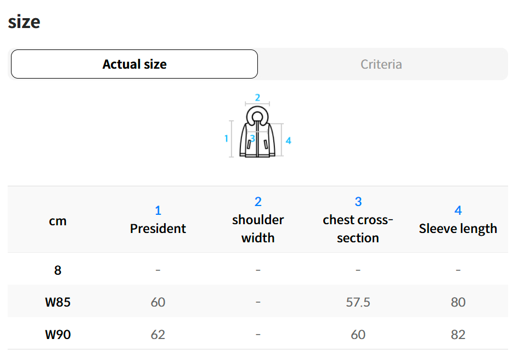Select the size 8 row label

[58, 270]
